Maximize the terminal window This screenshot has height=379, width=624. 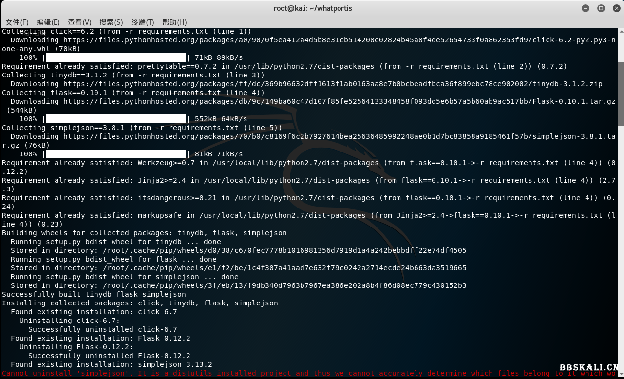click(601, 8)
